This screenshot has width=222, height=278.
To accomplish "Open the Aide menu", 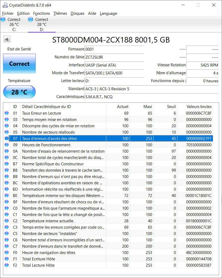I will click(92, 13).
